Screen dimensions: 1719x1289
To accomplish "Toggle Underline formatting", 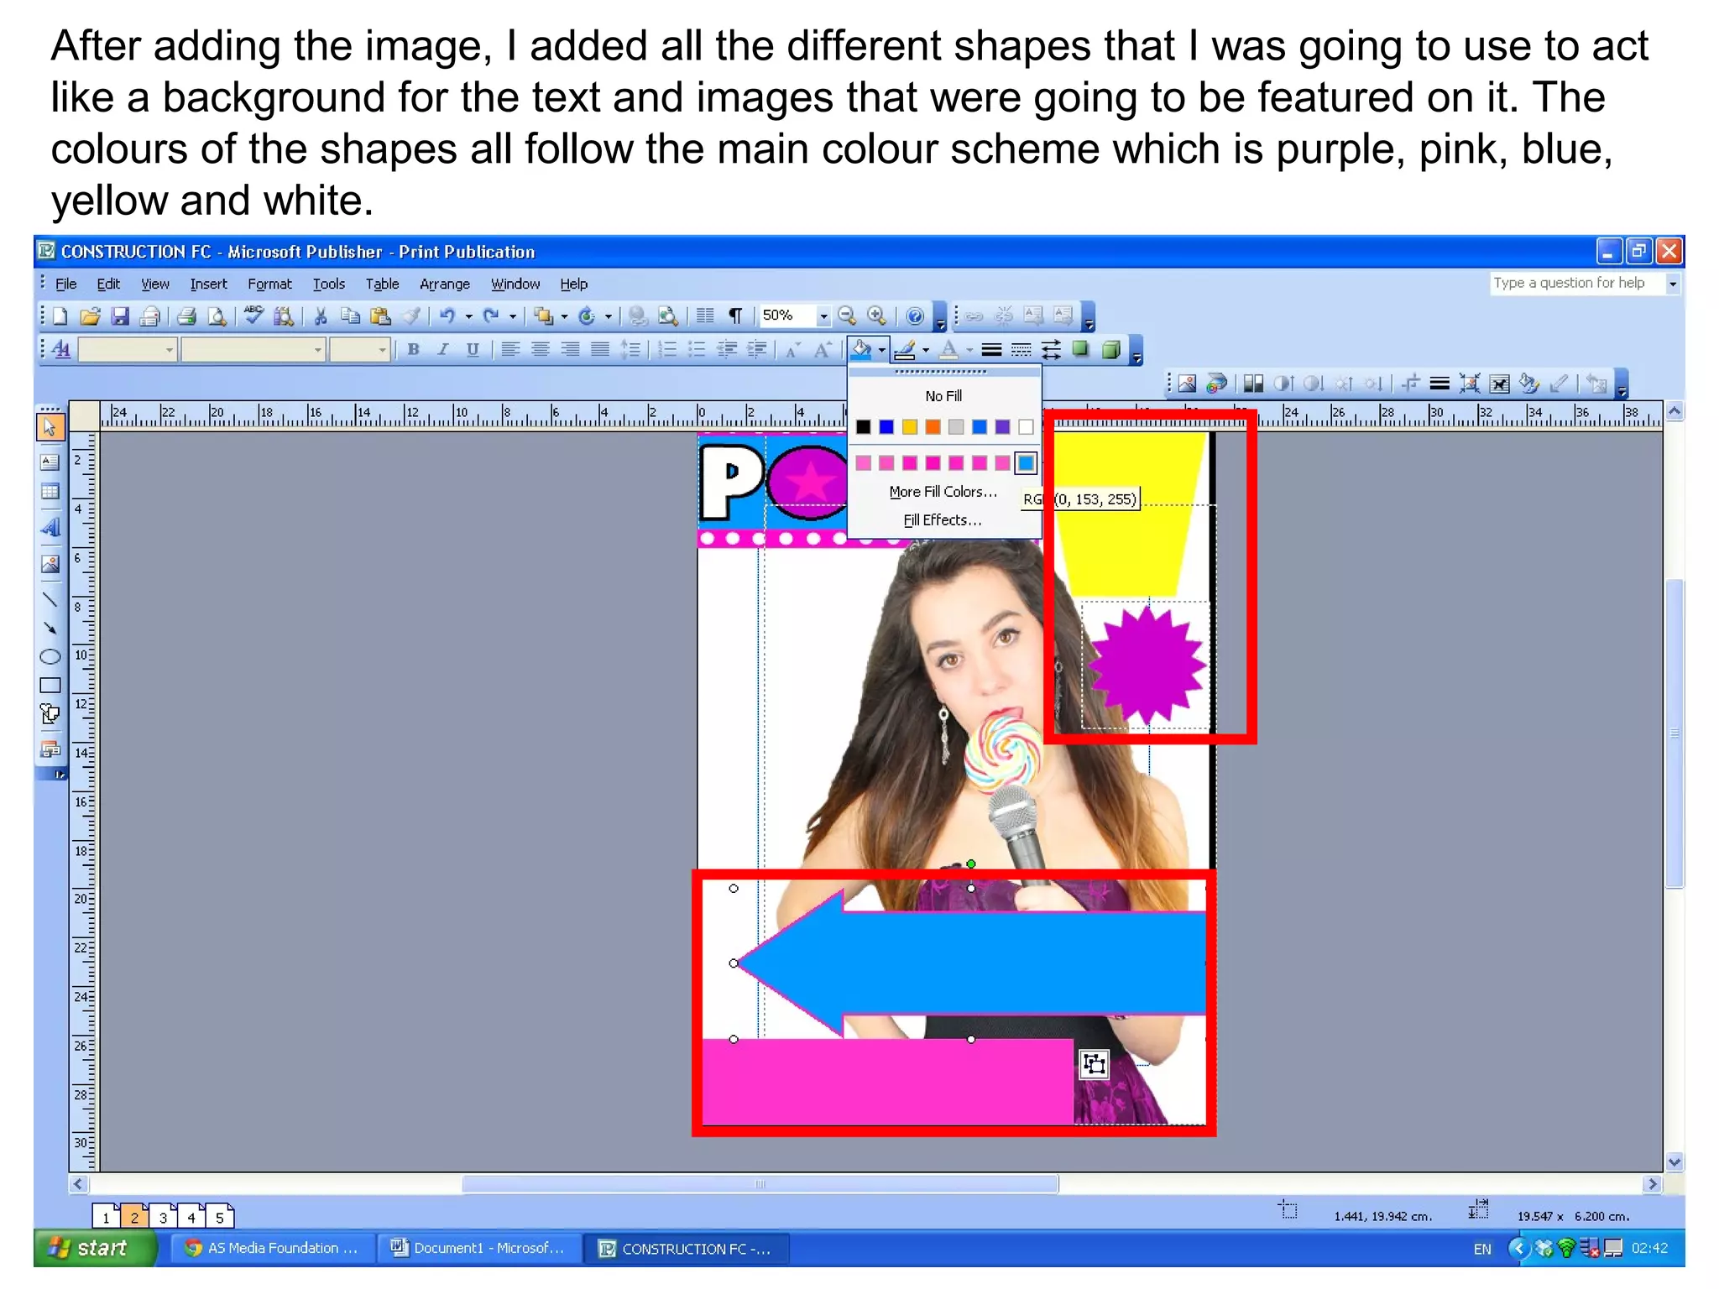I will (x=473, y=350).
